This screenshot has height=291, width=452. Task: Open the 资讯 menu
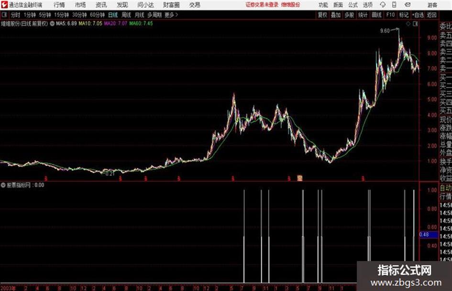[x=101, y=5]
